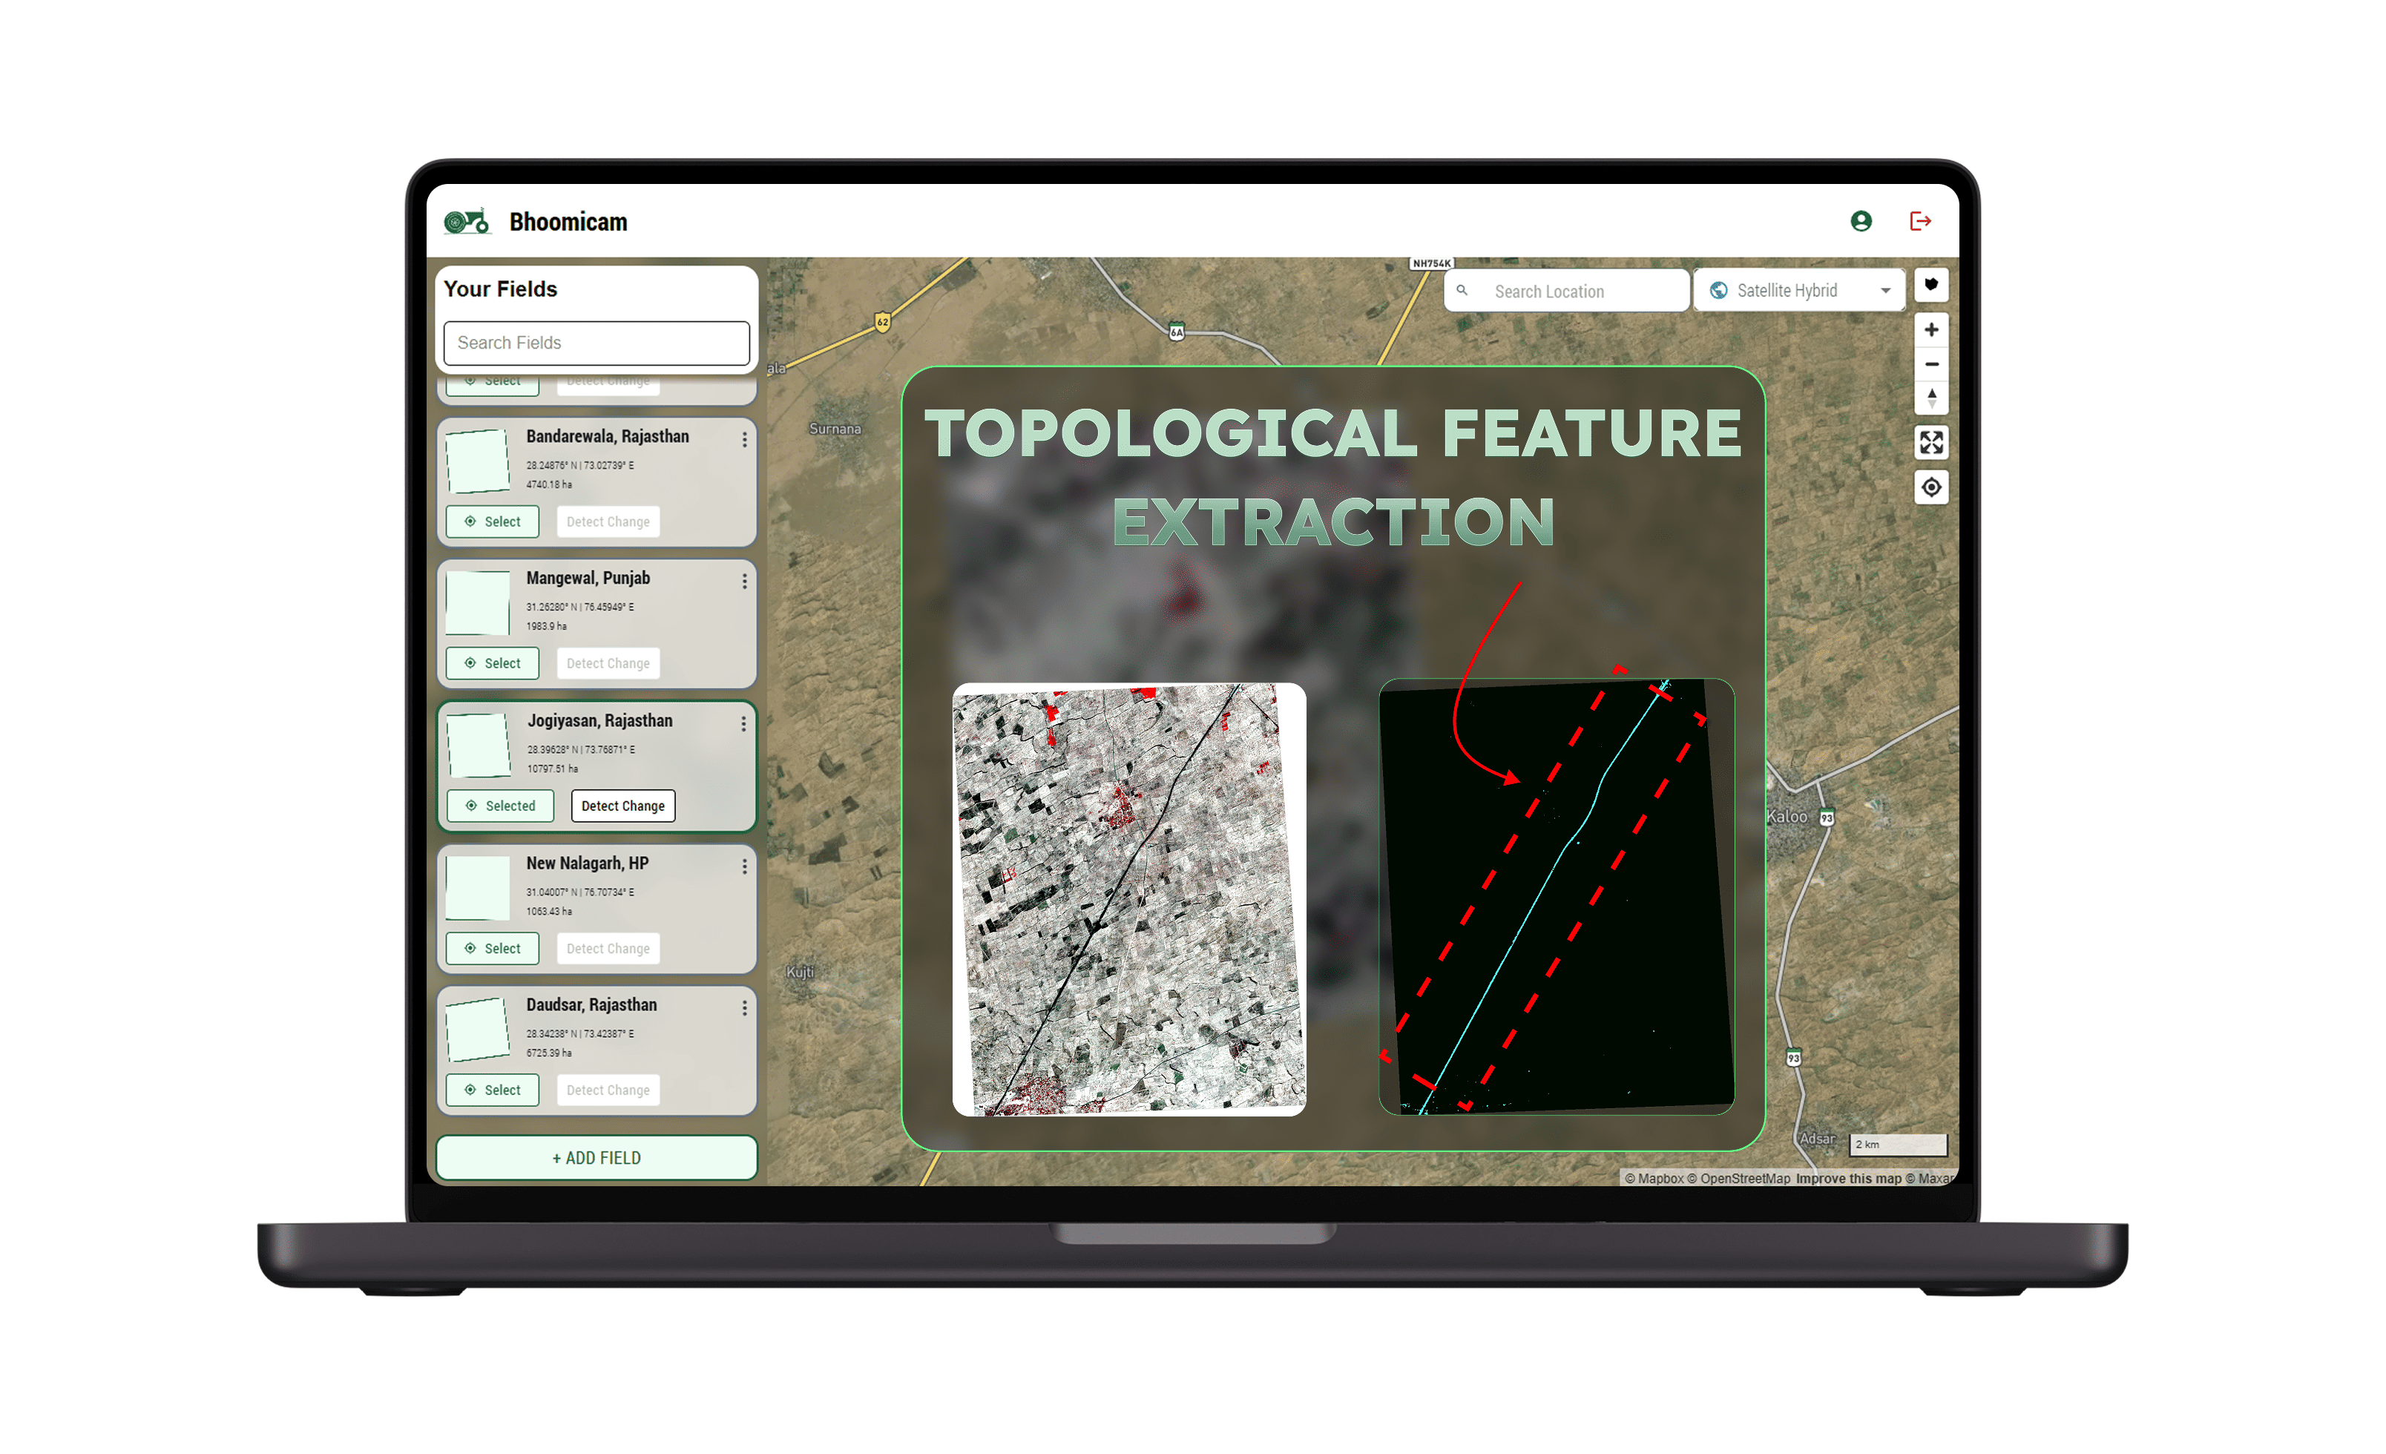
Task: Click the geolocate target icon
Action: pos(1931,487)
